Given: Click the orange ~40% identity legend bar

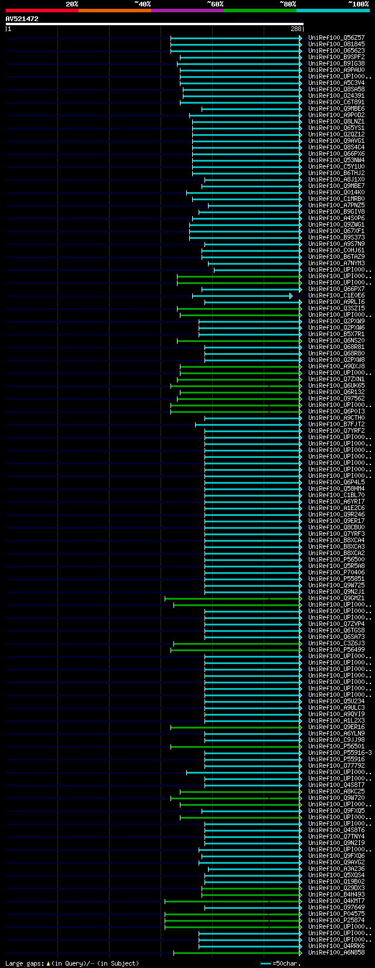Looking at the screenshot, I should click(115, 11).
